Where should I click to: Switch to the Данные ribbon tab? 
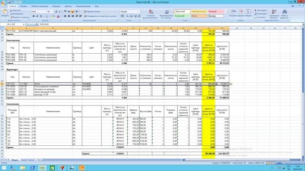[68, 6]
